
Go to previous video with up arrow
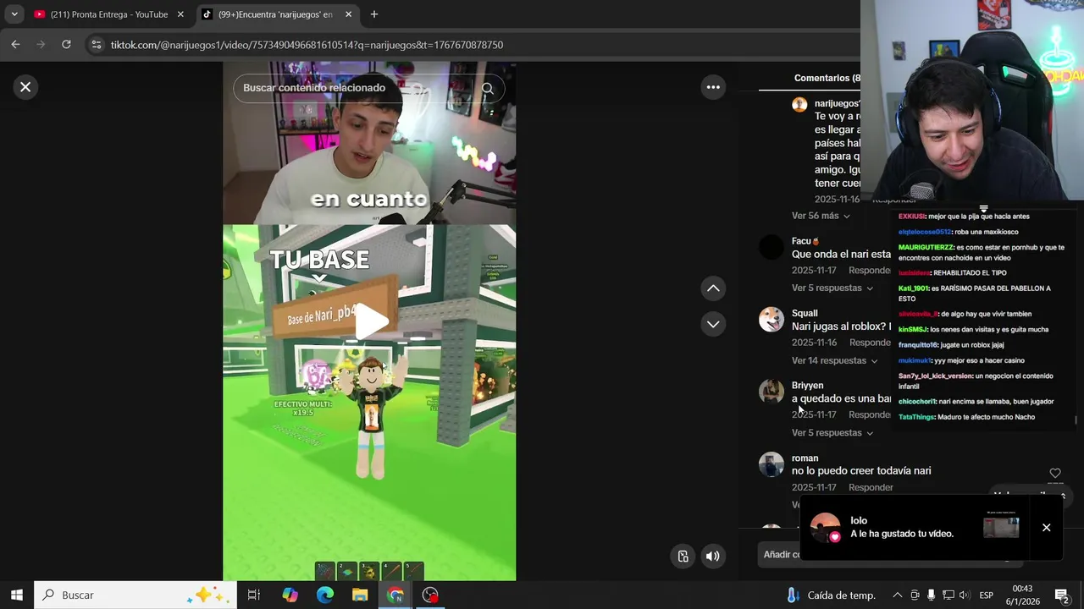pos(713,288)
